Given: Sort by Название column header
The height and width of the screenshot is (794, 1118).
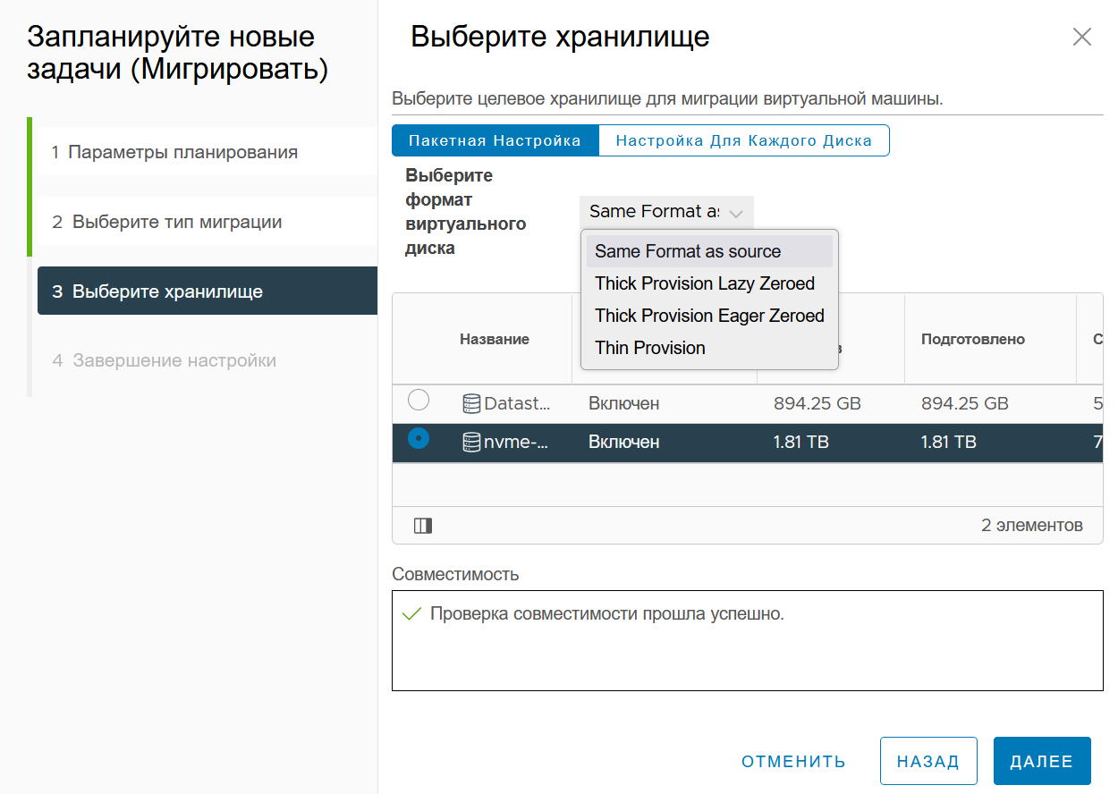Looking at the screenshot, I should (495, 339).
